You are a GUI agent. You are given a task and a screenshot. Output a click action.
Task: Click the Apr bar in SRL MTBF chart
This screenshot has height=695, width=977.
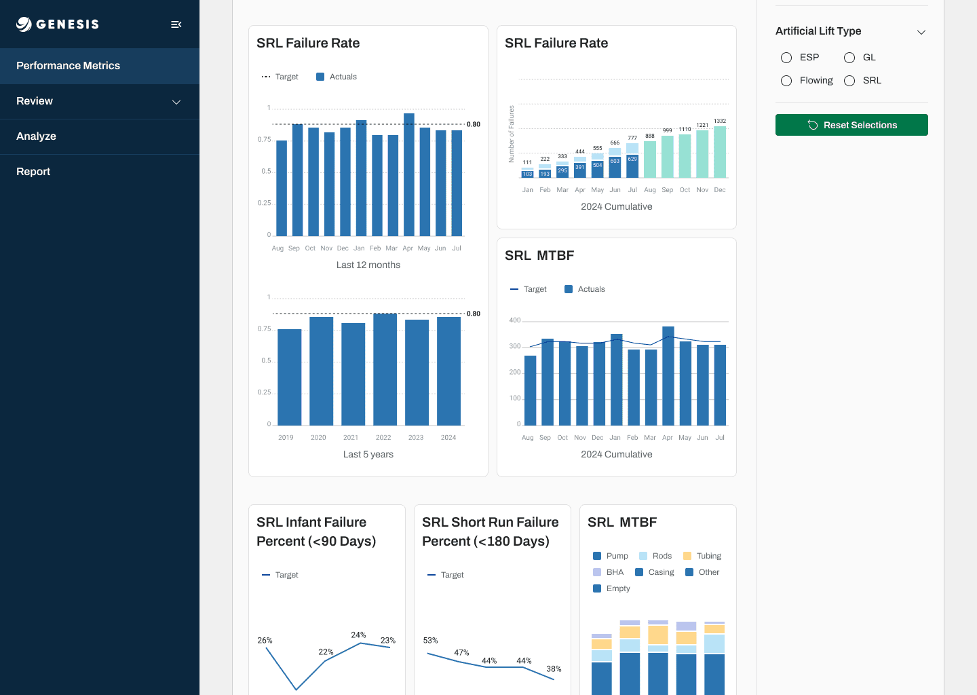[668, 376]
